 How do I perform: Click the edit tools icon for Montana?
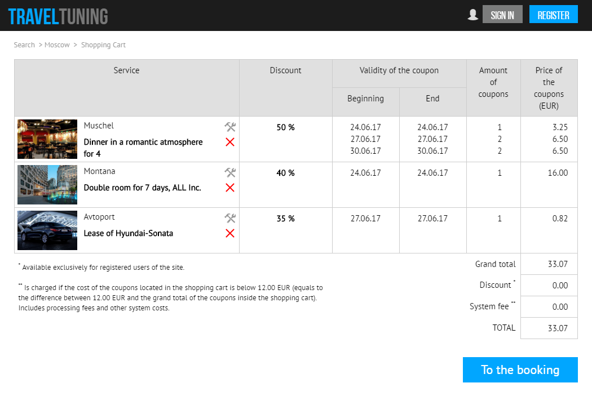coord(230,172)
